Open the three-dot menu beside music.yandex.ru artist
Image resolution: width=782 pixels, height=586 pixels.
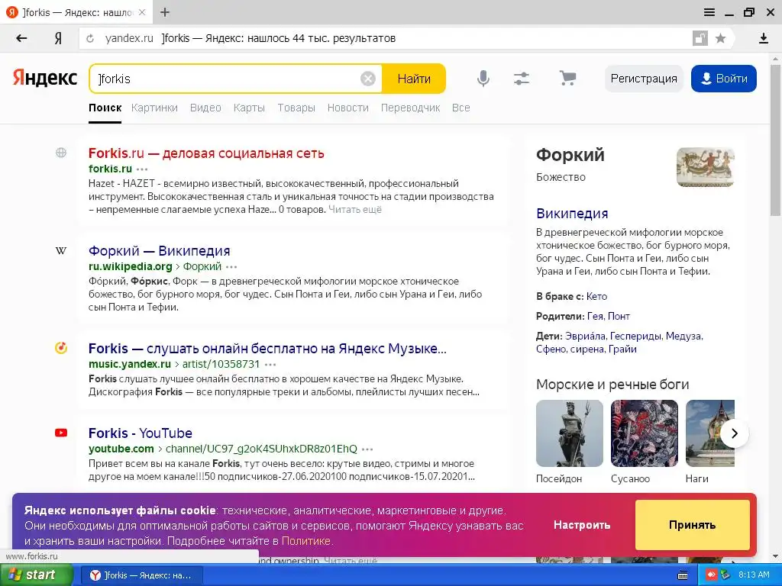pos(270,364)
